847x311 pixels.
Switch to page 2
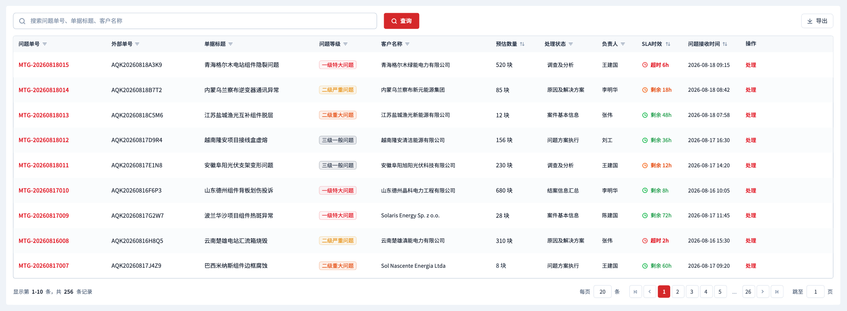pos(678,292)
